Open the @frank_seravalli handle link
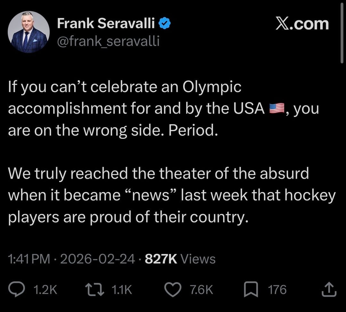 (x=108, y=41)
